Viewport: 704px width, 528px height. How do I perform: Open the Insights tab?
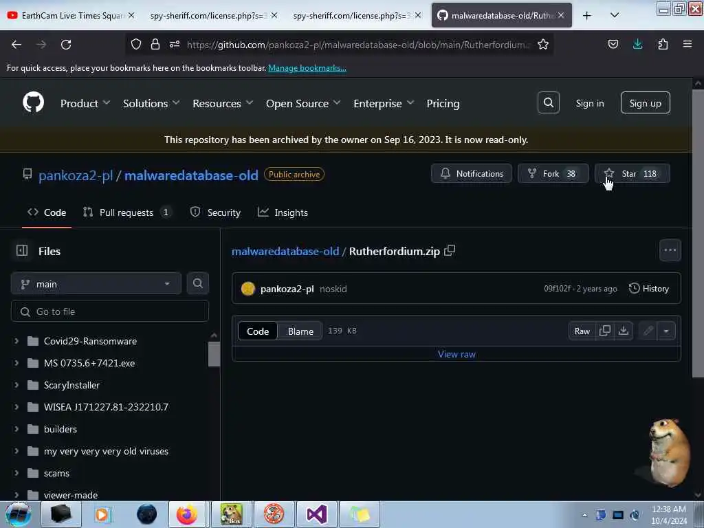283,212
